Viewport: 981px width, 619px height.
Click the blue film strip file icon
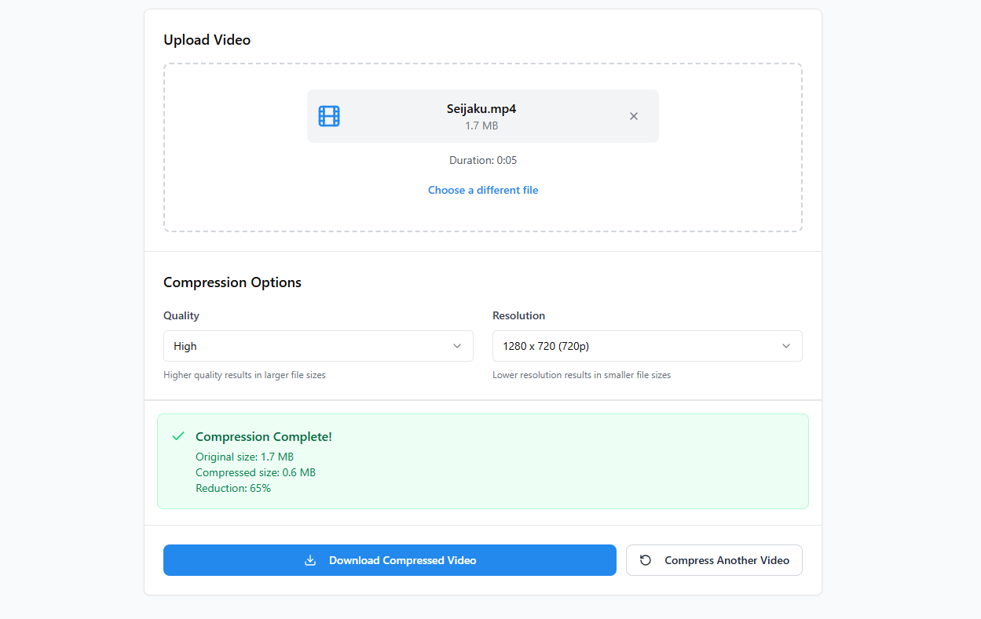329,116
